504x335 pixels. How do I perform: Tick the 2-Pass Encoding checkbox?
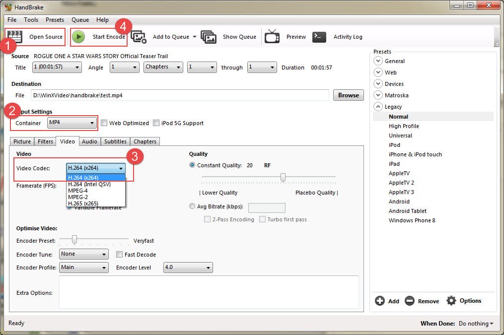click(207, 219)
